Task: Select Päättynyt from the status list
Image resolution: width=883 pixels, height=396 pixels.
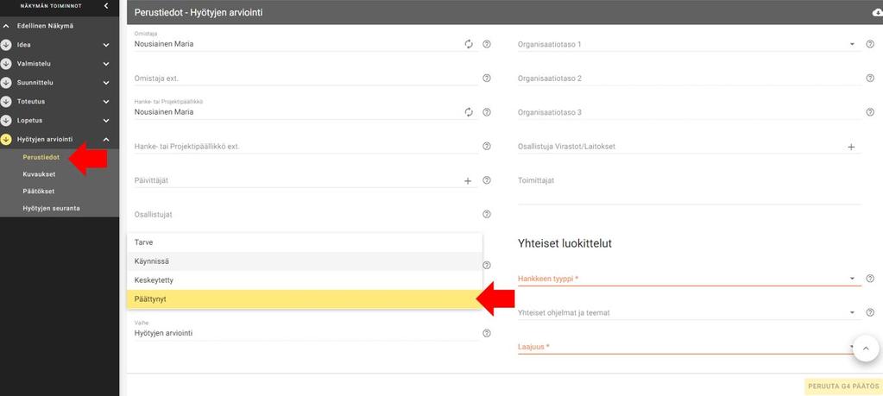Action: [x=305, y=299]
